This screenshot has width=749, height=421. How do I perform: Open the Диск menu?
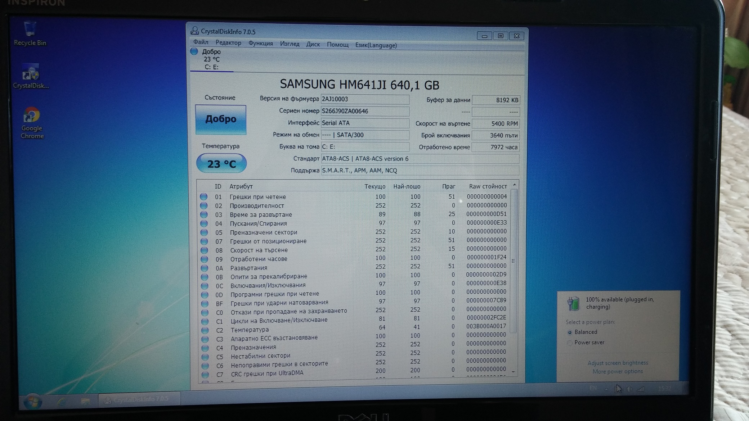[x=313, y=44]
